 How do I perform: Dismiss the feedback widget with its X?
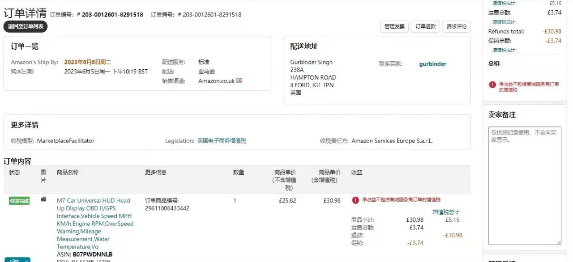(x=27, y=260)
